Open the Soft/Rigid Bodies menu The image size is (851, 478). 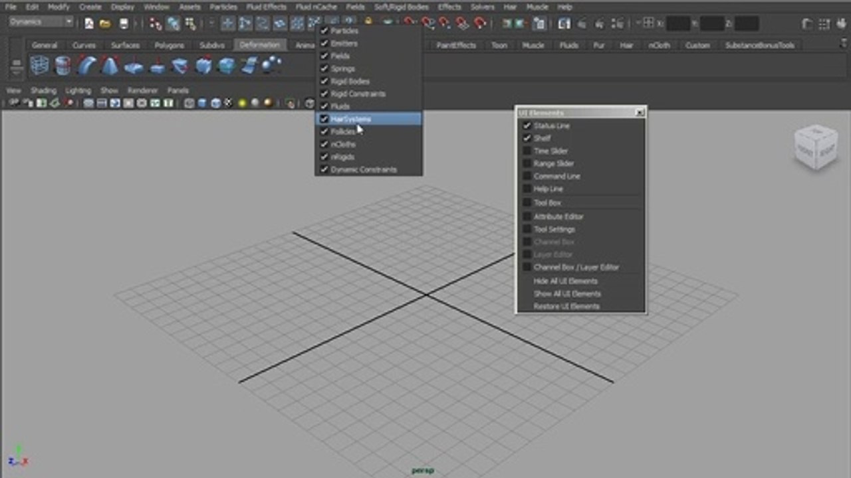tap(401, 7)
